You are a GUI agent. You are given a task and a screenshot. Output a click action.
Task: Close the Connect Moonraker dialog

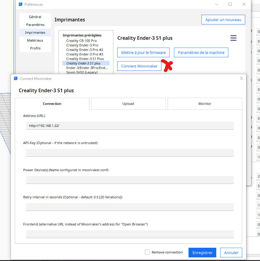[x=242, y=78]
